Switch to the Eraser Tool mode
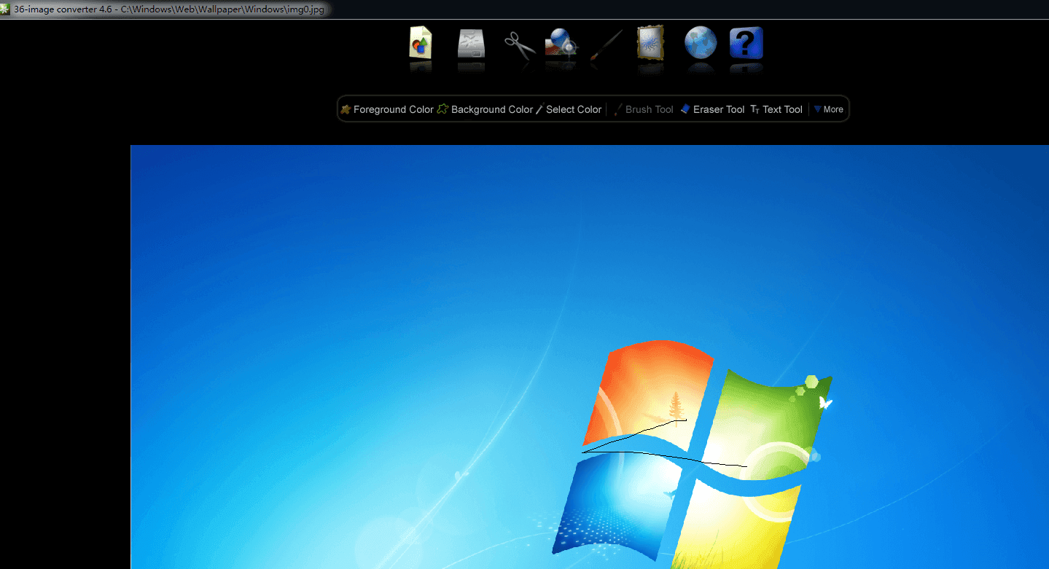1049x569 pixels. tap(712, 109)
